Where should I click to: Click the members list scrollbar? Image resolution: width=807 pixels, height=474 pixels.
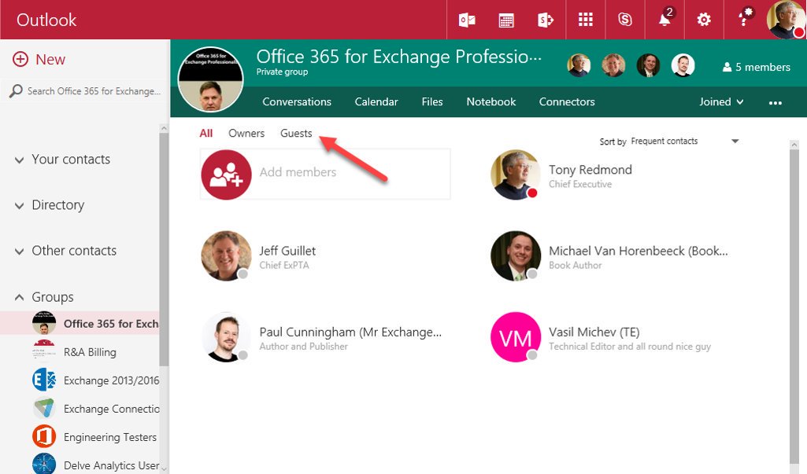794,306
